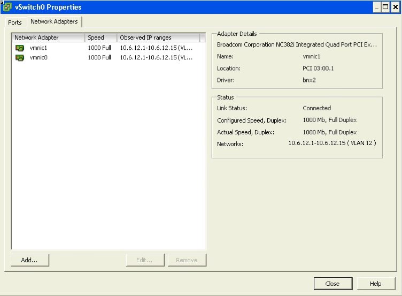Click the Driver: label
Screen dimensions: 402x296
pos(226,80)
